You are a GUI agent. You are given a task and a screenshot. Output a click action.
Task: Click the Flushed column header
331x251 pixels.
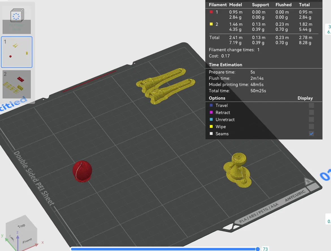coord(284,5)
